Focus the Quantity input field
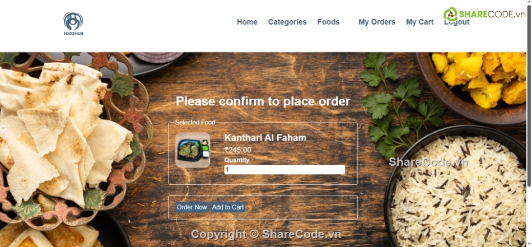 coord(284,170)
